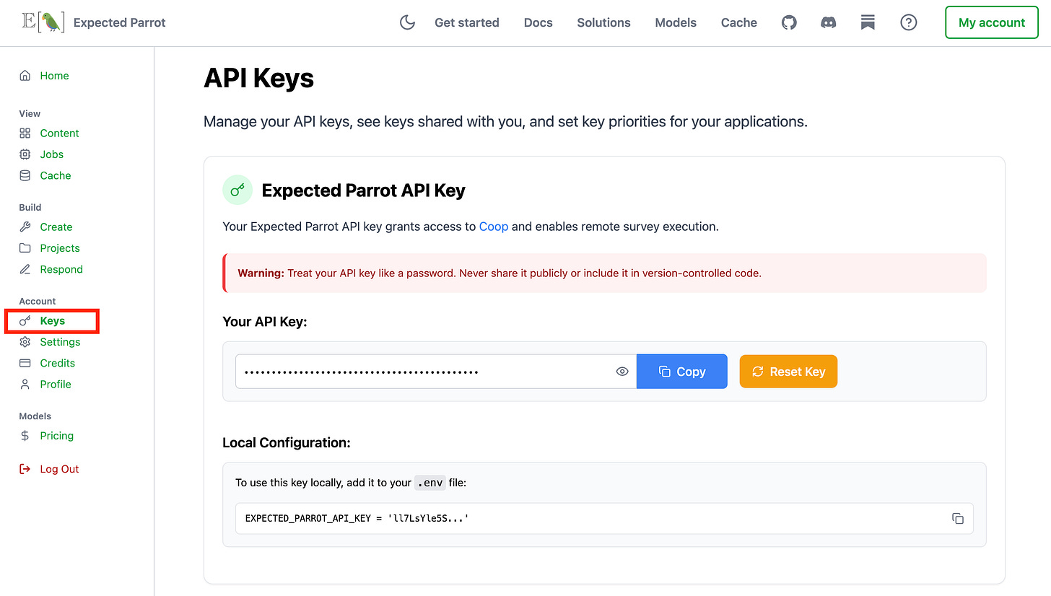Screen dimensions: 1051x596
Task: Open Cache in top navigation
Action: click(739, 22)
